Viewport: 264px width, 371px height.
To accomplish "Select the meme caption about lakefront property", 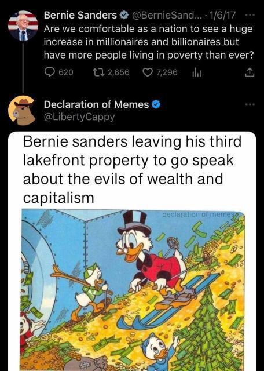I will coord(133,169).
